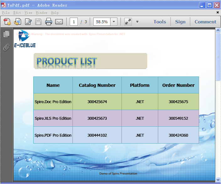Image resolution: width=221 pixels, height=184 pixels.
Task: Click the Spire.XLS Pro Edition cell
Action: 53,118
